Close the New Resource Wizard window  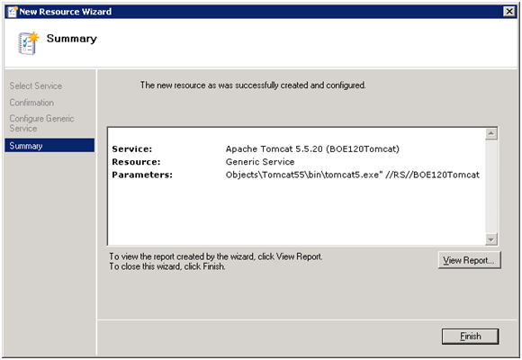pos(509,12)
